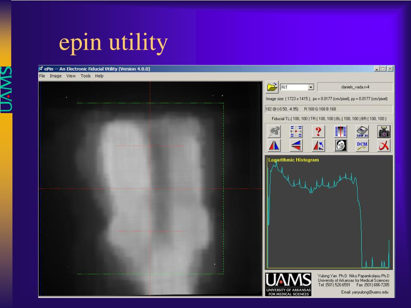Click the 'R:168 G:168 B:168' color readout
Screen dimensions: 411x308
[320, 109]
